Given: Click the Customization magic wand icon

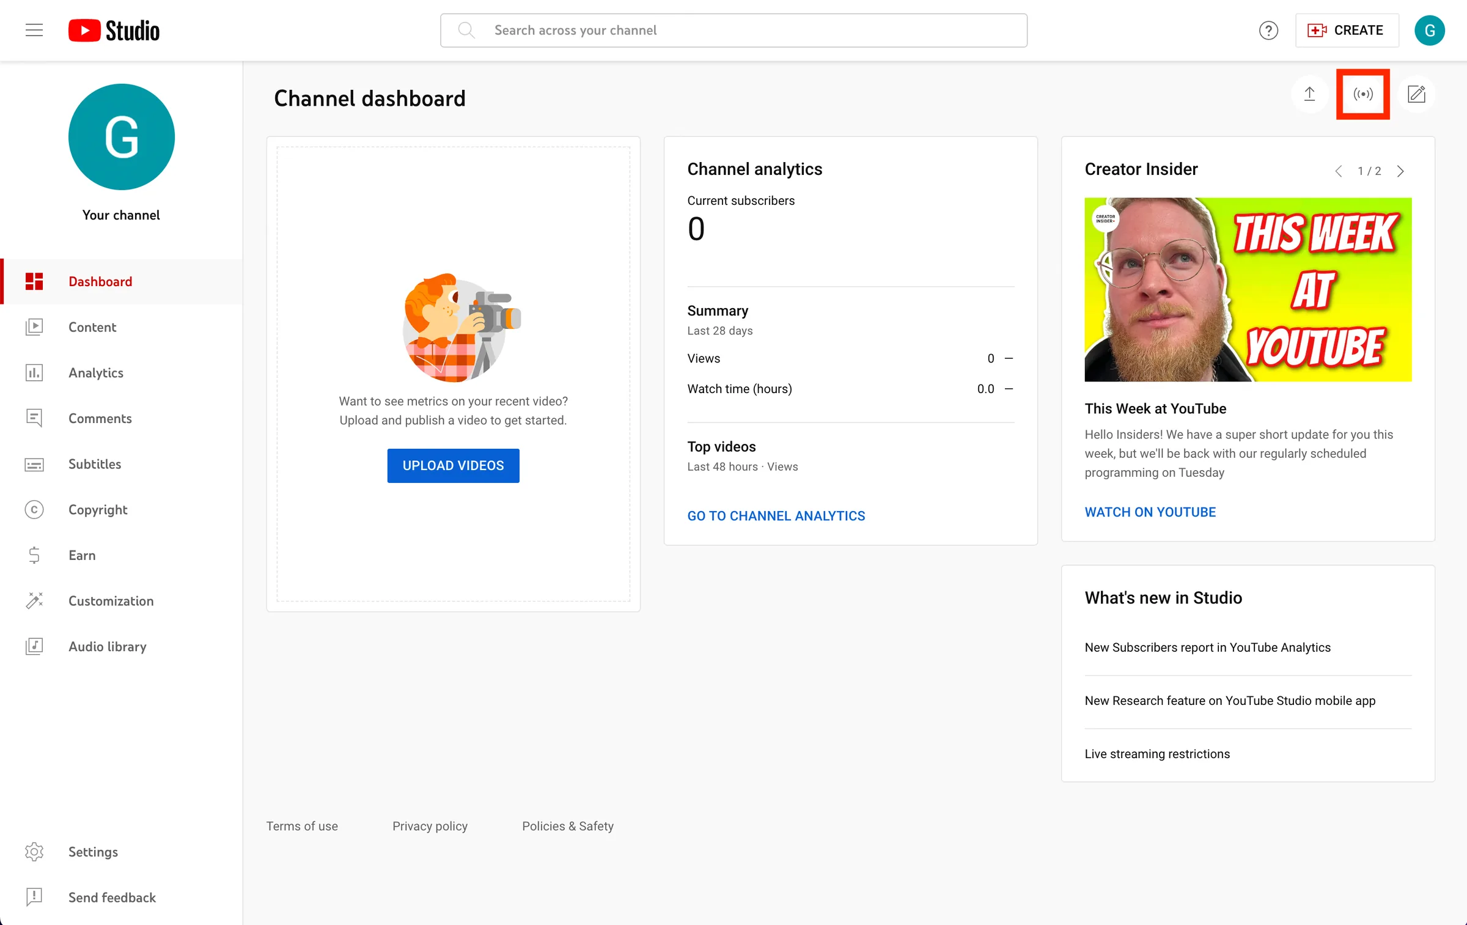Looking at the screenshot, I should 34,601.
